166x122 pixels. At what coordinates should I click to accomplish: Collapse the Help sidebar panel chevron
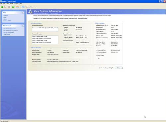(x=23, y=12)
